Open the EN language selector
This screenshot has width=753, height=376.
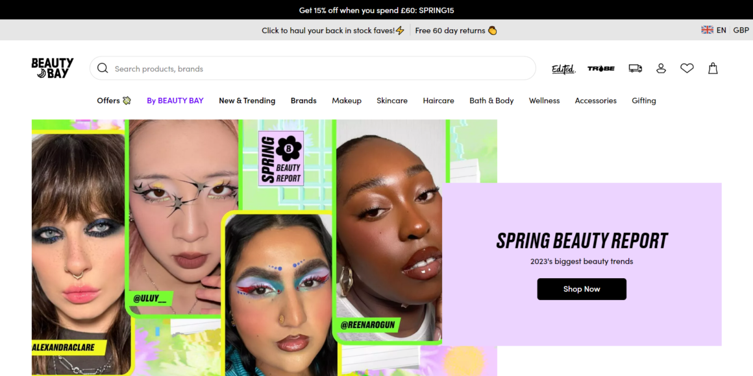coord(713,30)
